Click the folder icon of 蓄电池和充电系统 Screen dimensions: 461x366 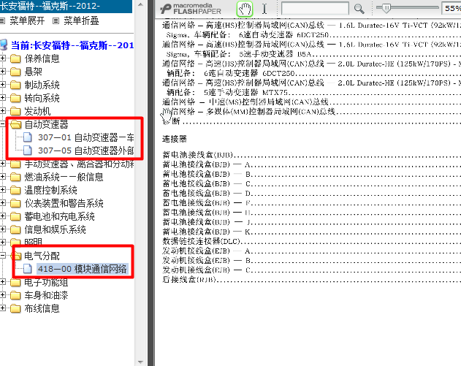pyautogui.click(x=15, y=216)
